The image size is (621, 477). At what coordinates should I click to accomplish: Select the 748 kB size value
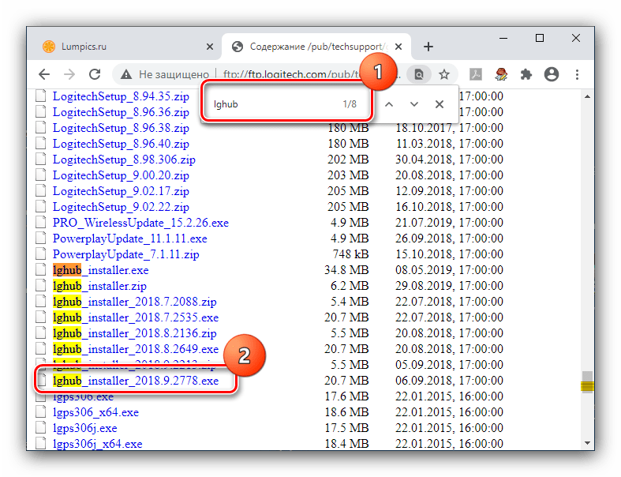351,254
